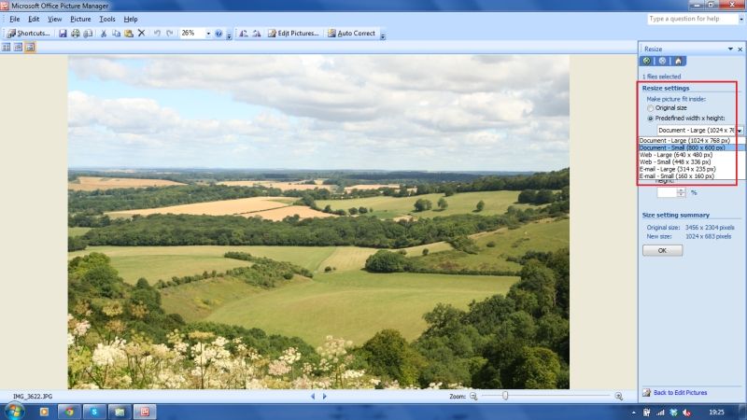
Task: Open the View menu
Action: click(x=55, y=19)
